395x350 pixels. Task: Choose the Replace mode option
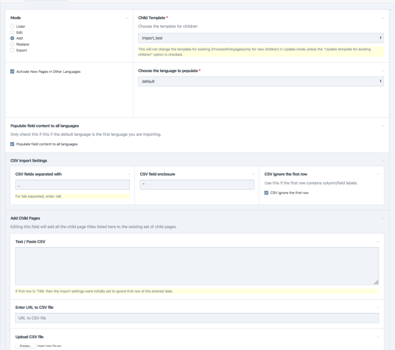click(13, 44)
